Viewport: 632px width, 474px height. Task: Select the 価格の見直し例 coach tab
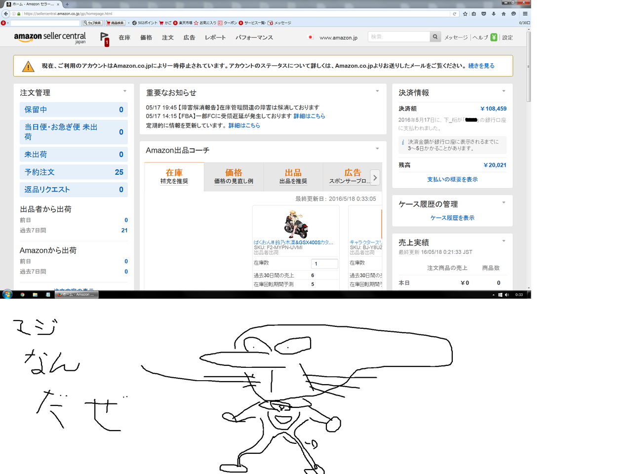(234, 176)
